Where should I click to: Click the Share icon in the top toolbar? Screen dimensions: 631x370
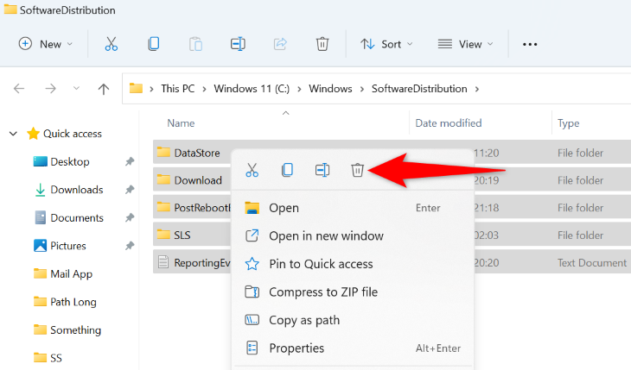(x=280, y=44)
